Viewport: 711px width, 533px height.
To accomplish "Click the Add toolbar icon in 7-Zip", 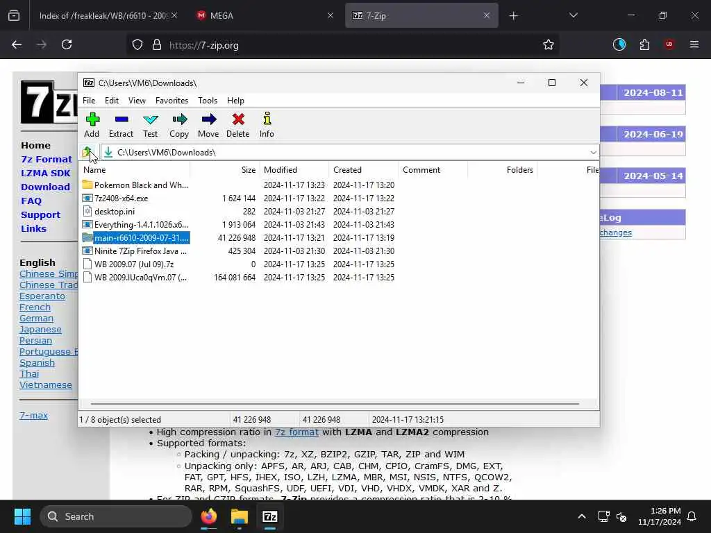I will 92,119.
